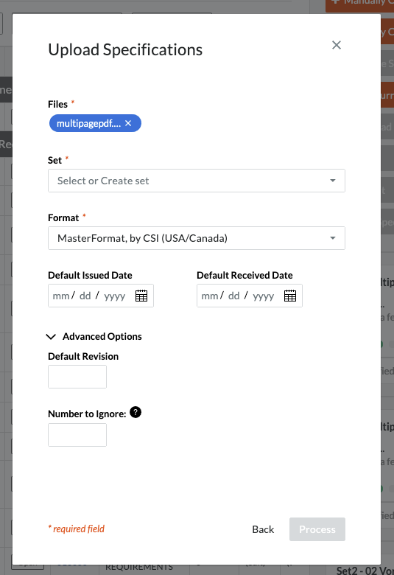
Task: Click the Advanced Options label
Action: pos(102,336)
